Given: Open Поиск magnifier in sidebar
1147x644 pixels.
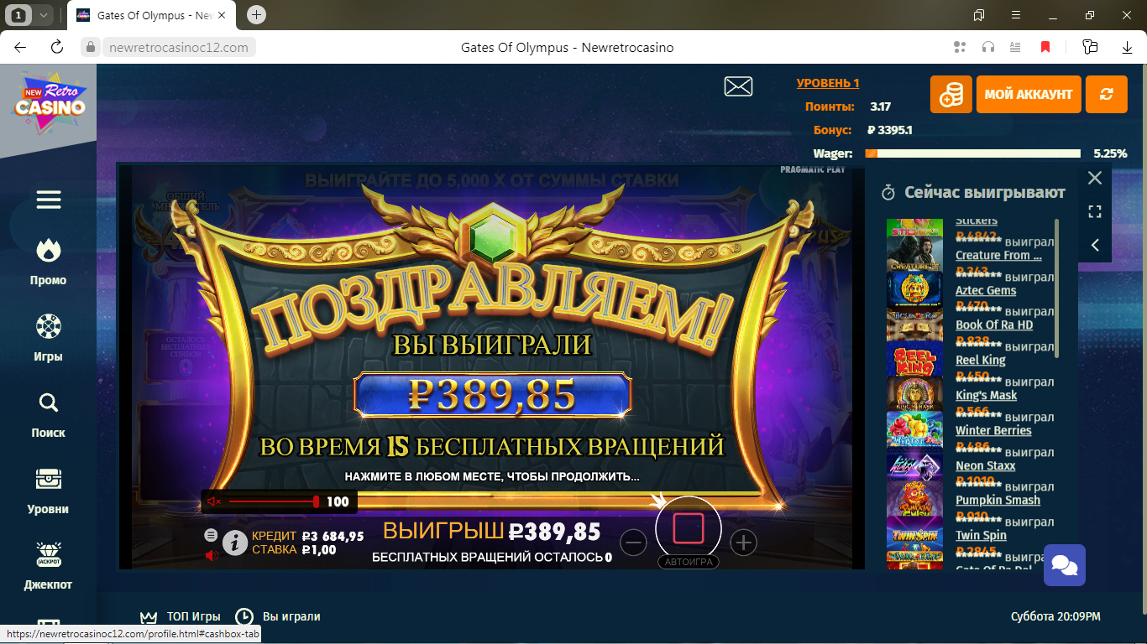Looking at the screenshot, I should [49, 414].
